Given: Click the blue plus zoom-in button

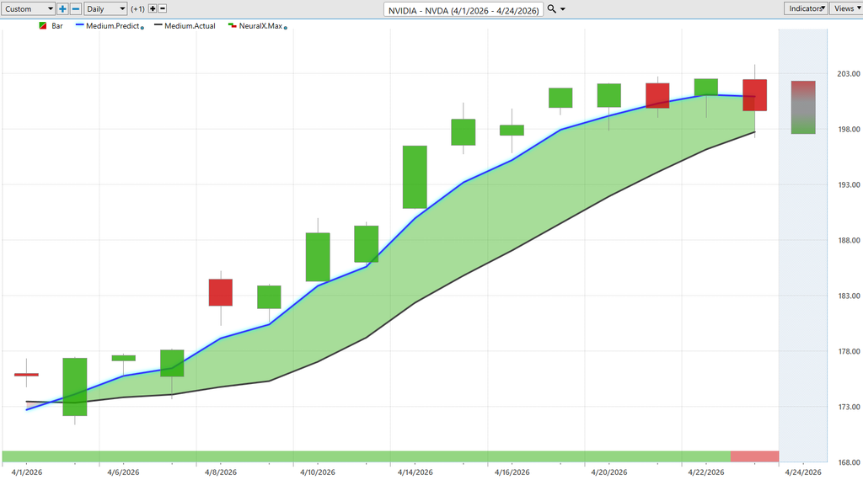Looking at the screenshot, I should click(x=62, y=8).
